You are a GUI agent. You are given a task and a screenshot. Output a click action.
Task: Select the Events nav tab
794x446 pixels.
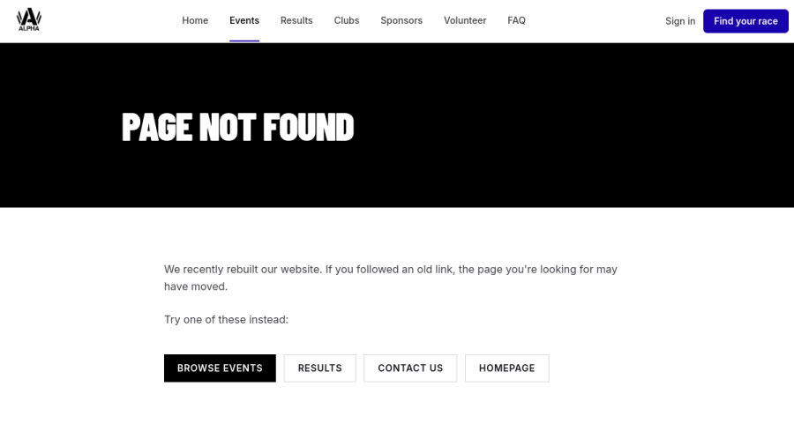(x=244, y=21)
